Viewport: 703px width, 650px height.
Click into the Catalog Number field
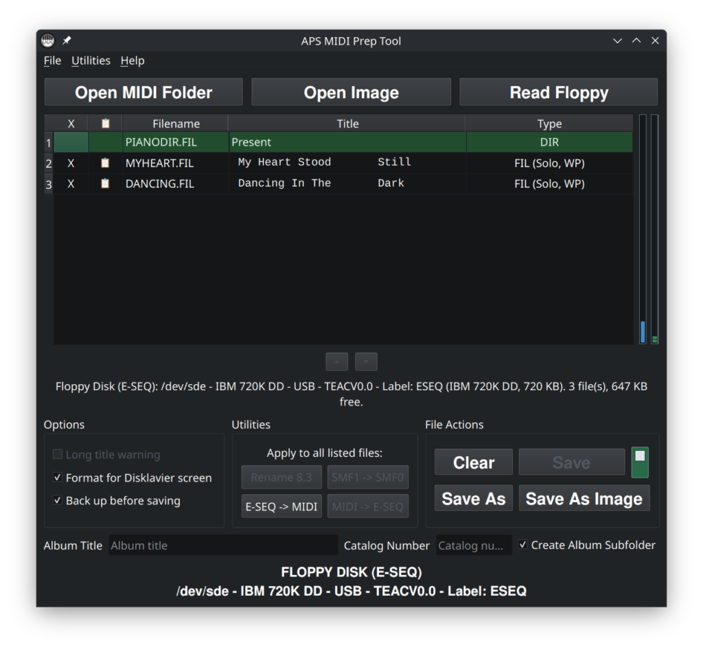click(474, 545)
